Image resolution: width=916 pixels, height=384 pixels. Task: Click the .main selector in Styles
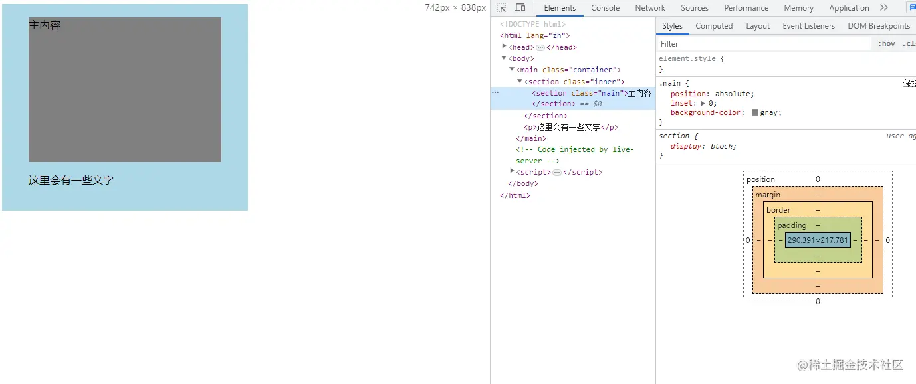tap(669, 83)
